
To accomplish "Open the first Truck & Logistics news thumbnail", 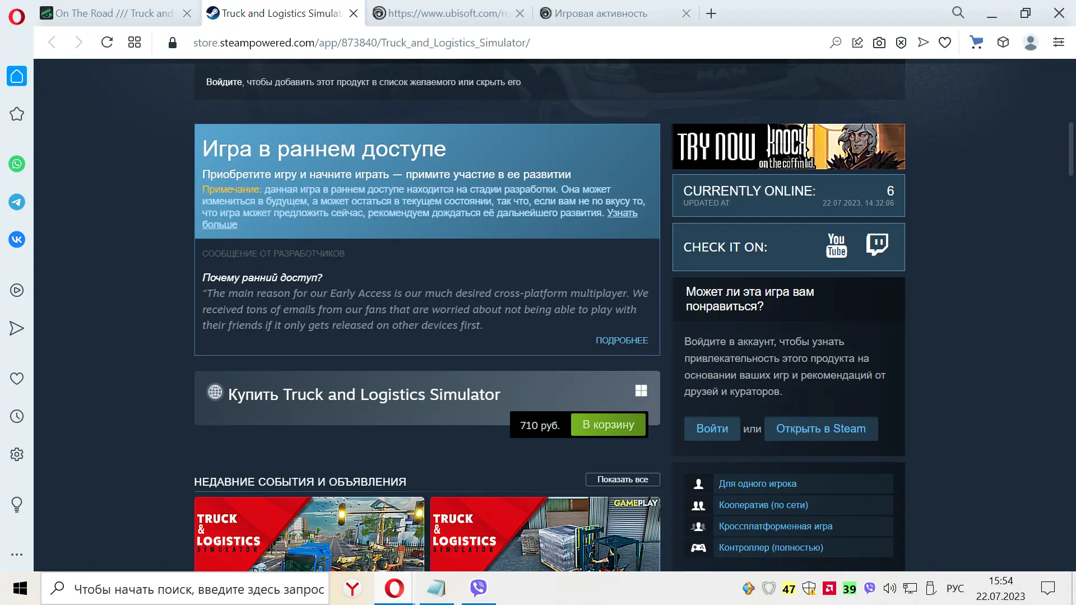I will click(309, 534).
